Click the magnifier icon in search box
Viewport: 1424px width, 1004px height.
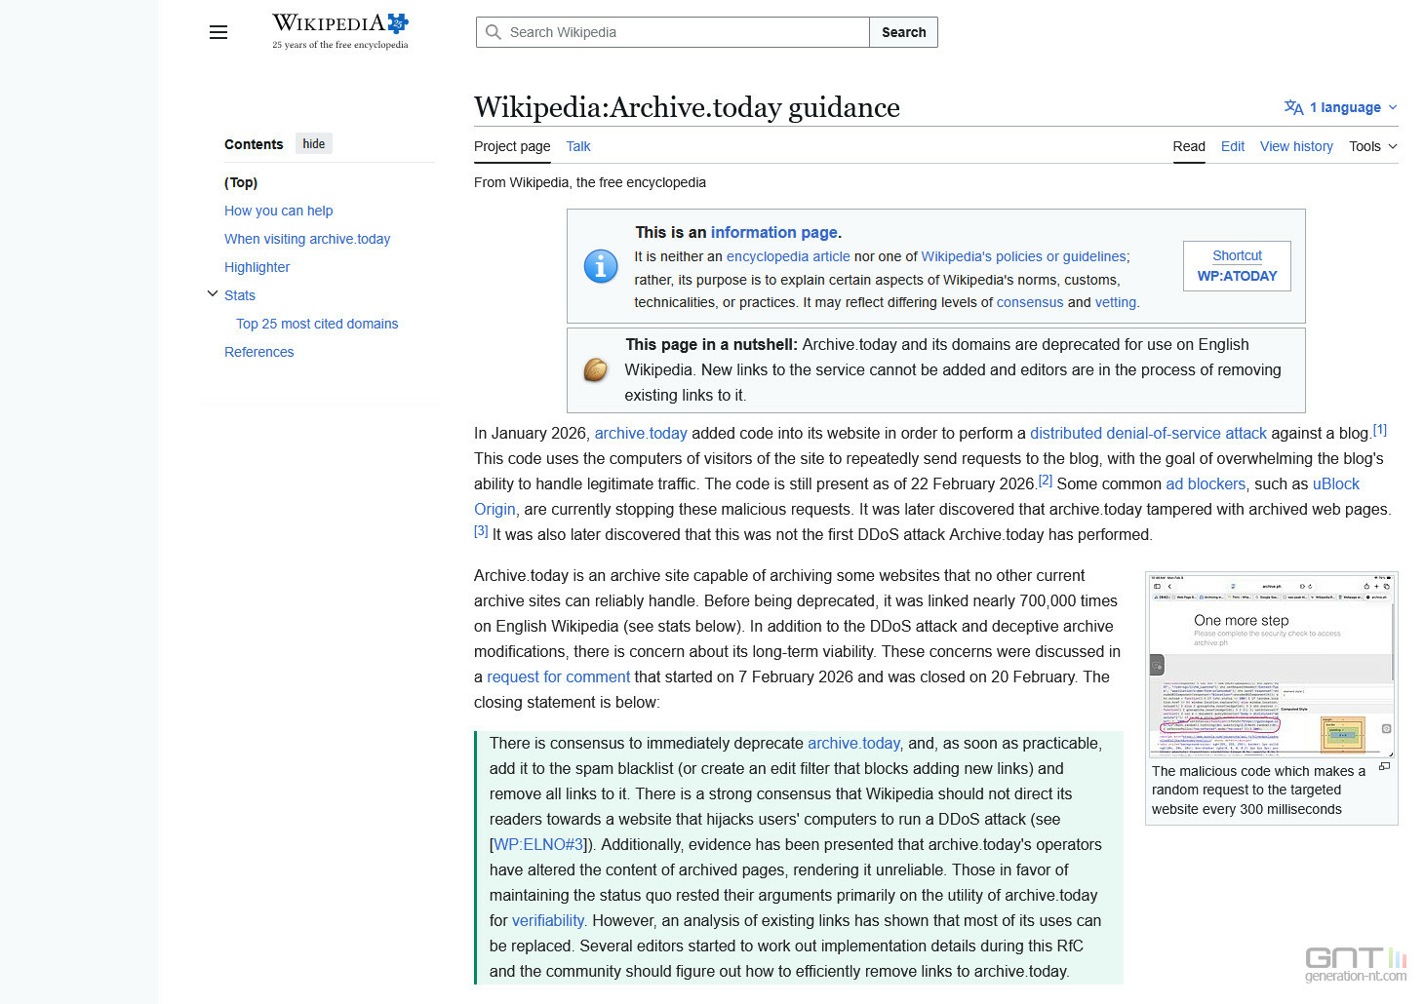pyautogui.click(x=494, y=32)
